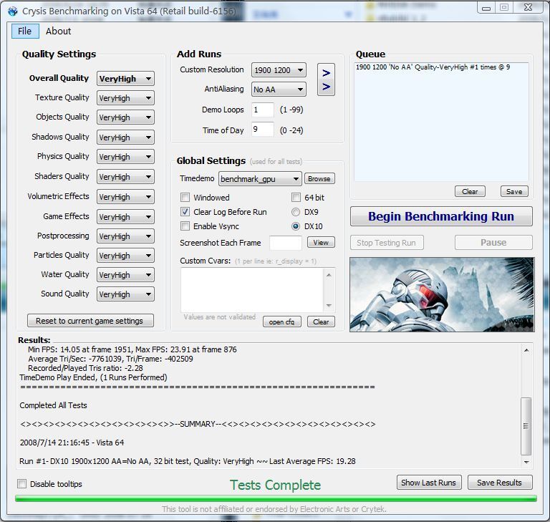This screenshot has width=550, height=522.
Task: Select the DX9 radio button
Action: tap(296, 212)
